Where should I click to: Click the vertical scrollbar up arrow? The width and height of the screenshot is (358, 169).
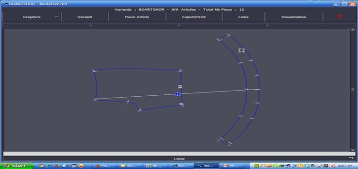pyautogui.click(x=353, y=30)
